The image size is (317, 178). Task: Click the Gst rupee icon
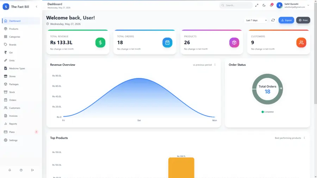click(x=5, y=52)
